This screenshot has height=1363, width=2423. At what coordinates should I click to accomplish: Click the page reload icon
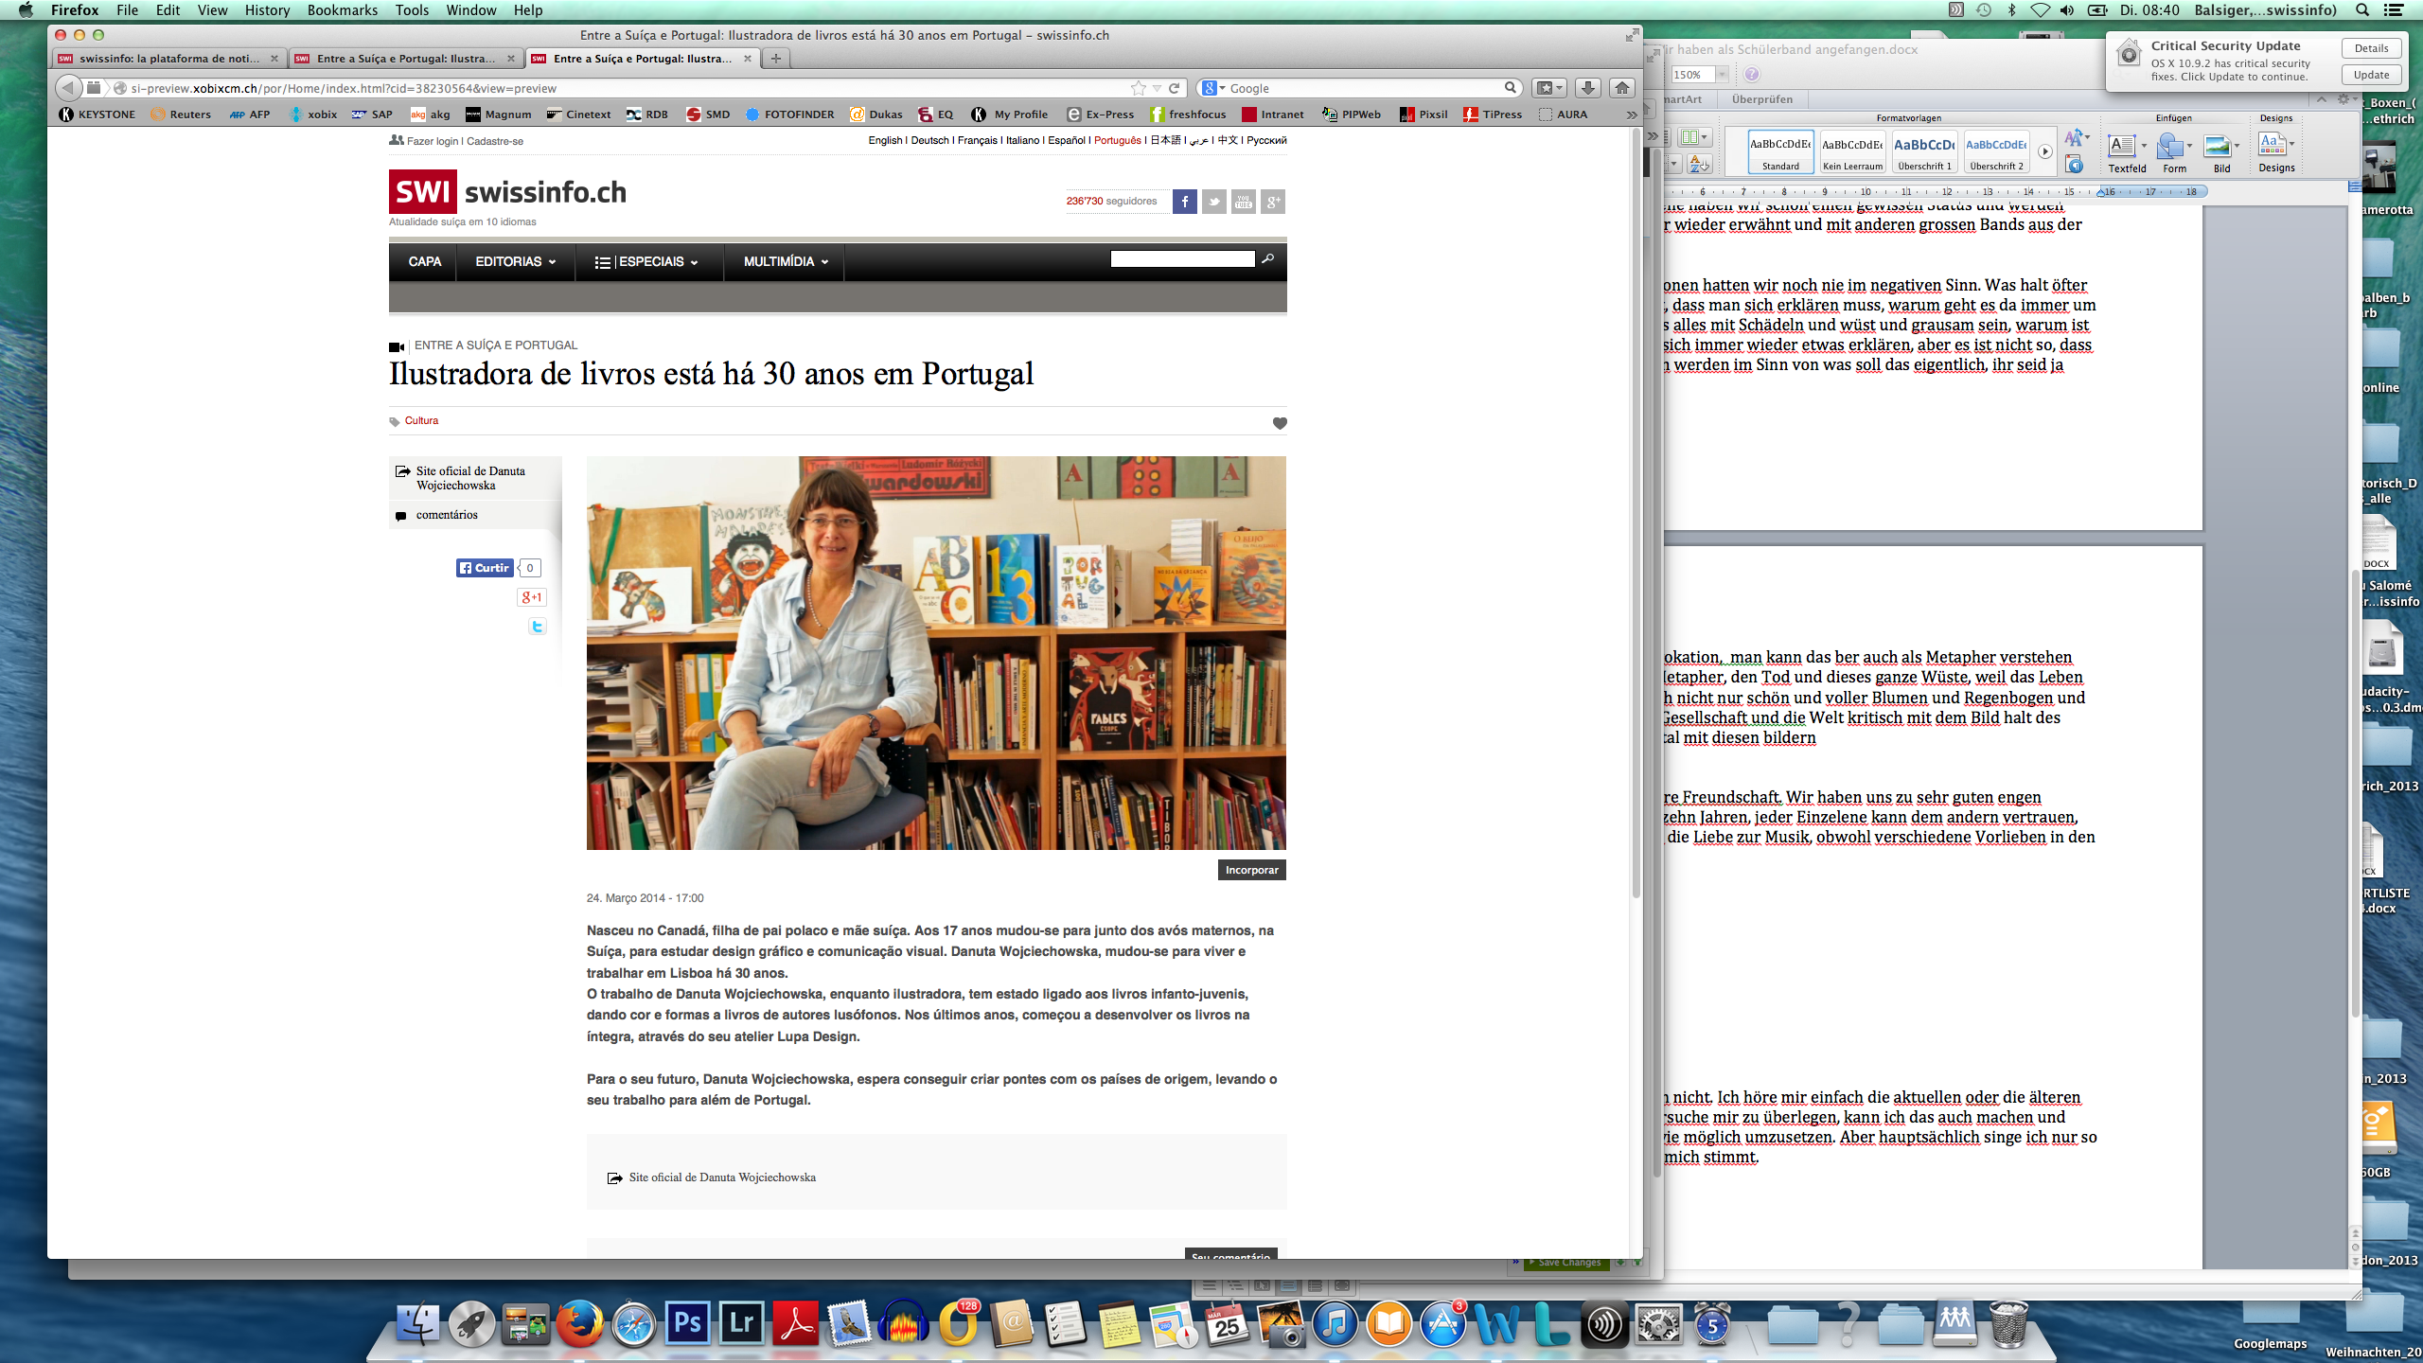pos(1175,88)
